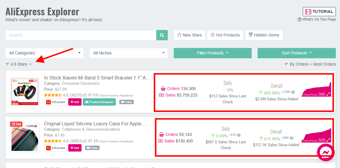340x168 pixels.
Task: Open the All Categories dropdown
Action: (x=44, y=53)
